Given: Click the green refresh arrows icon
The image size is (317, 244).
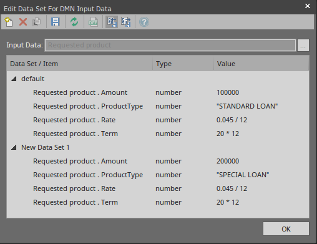Looking at the screenshot, I should tap(74, 22).
